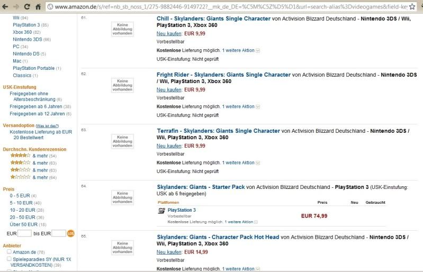Image resolution: width=423 pixels, height=272 pixels.
Task: Expand weitere Aktion dropdown for Chill
Action: point(258,51)
